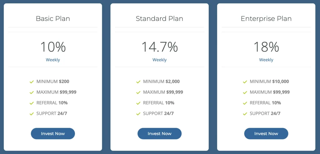Click the Enterprise Plan MINIMUM $10,000 checkmark
The image size is (320, 154).
coord(245,82)
